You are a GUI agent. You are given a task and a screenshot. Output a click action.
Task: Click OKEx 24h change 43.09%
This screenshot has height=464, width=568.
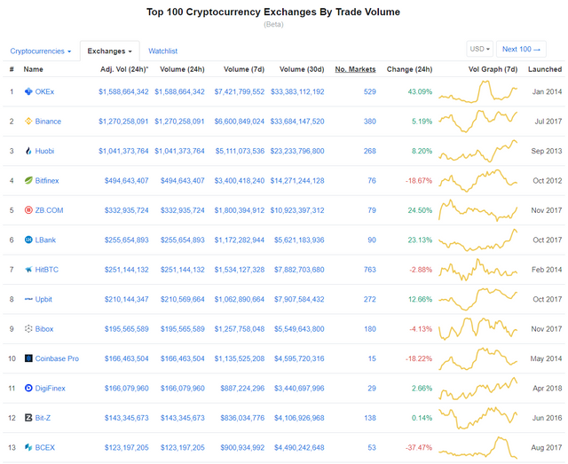pos(420,91)
